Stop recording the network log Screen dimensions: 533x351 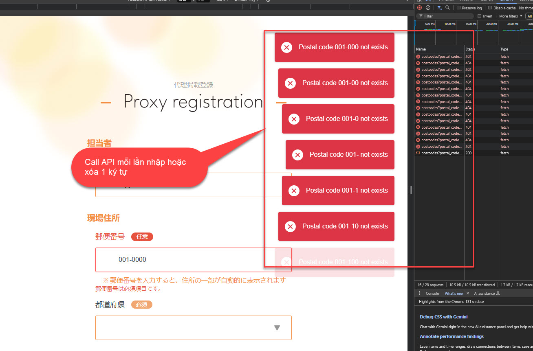point(419,8)
